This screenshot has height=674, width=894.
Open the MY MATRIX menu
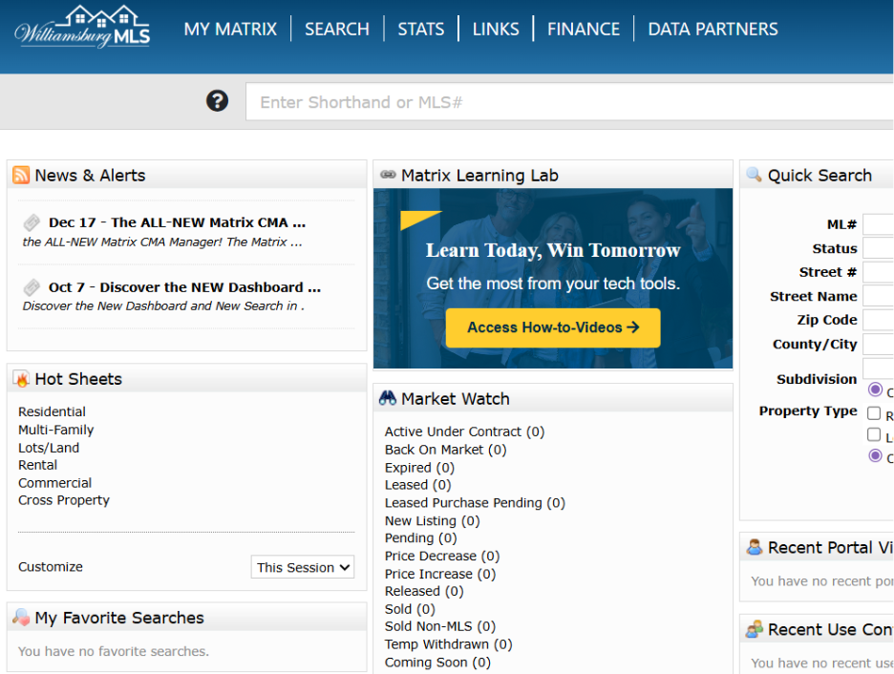click(x=230, y=29)
